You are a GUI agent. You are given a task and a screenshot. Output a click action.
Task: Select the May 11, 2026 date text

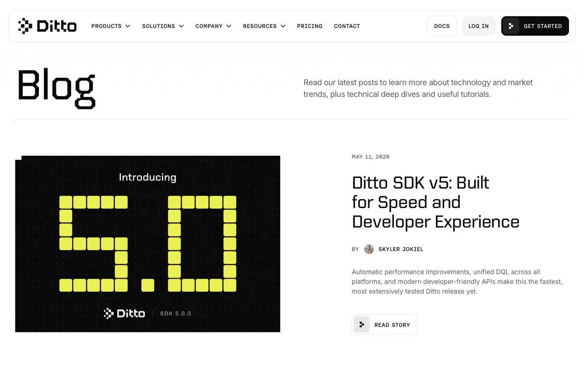[371, 157]
